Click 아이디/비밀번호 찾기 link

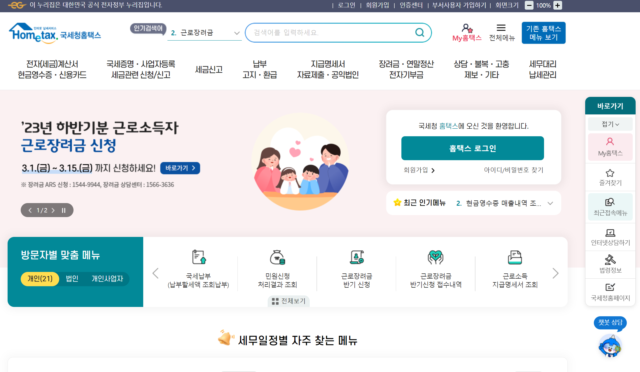pyautogui.click(x=513, y=170)
